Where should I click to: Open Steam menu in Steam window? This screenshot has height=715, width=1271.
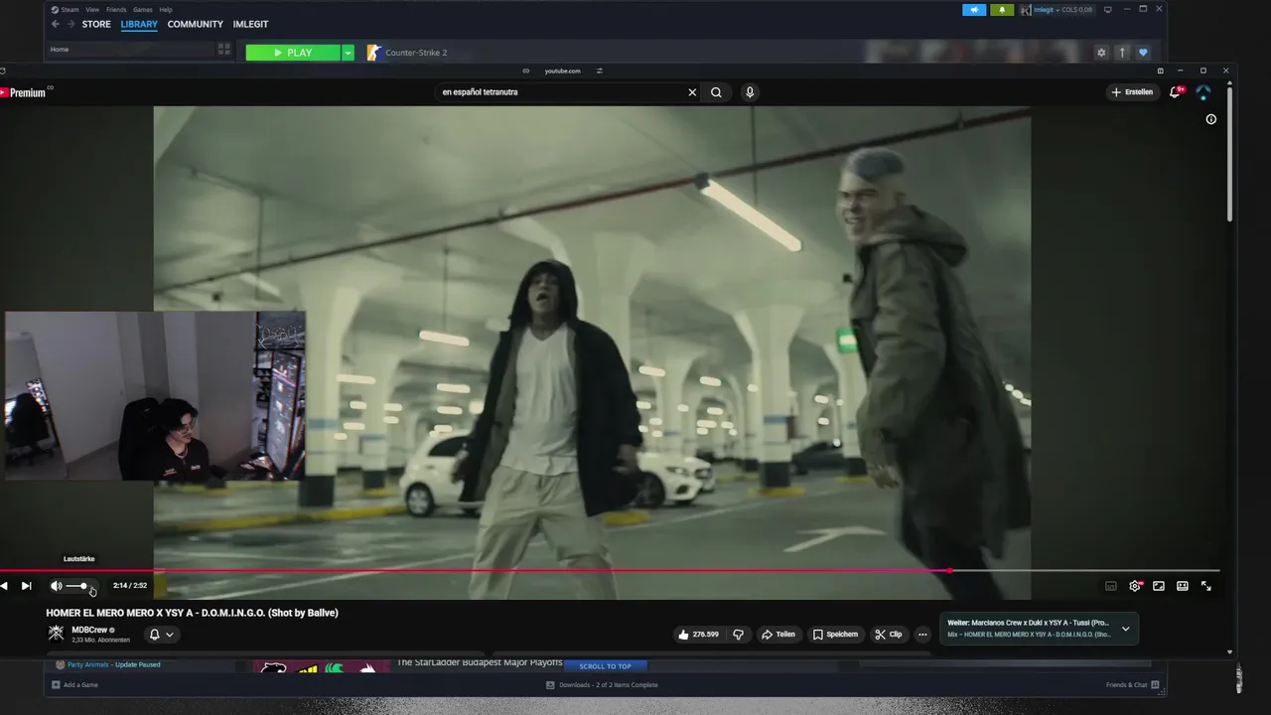click(x=70, y=10)
